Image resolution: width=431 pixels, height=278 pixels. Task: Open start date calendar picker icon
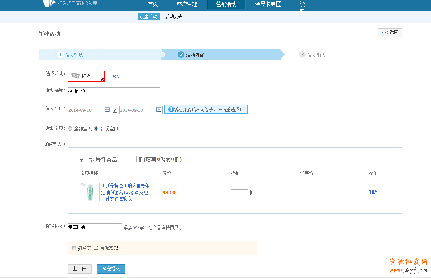coord(107,110)
